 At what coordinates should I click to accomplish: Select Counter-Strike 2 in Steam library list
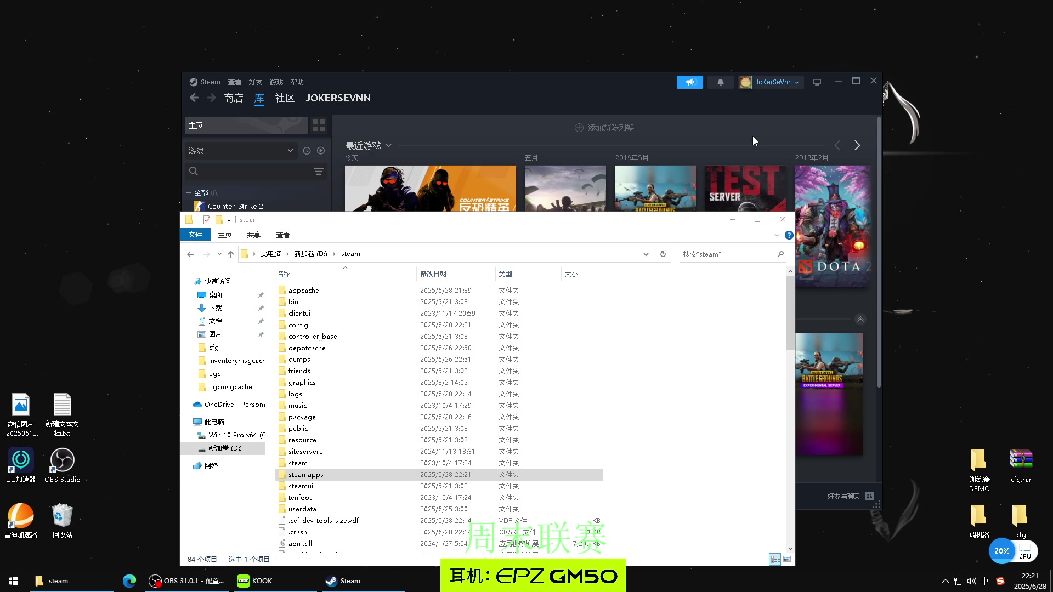(x=235, y=206)
